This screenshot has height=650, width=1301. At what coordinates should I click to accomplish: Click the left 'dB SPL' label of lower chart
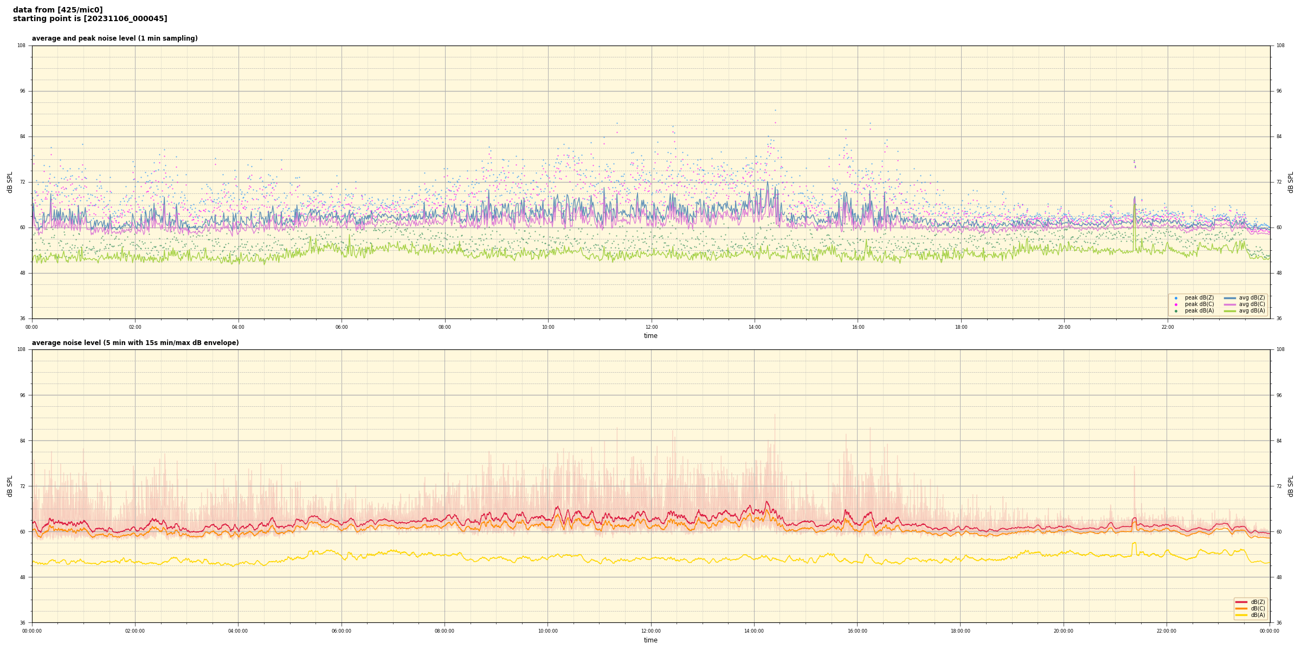(10, 486)
